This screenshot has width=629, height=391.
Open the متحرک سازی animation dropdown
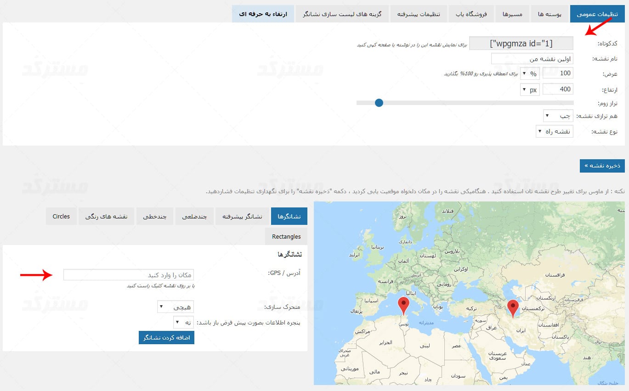[x=176, y=306]
